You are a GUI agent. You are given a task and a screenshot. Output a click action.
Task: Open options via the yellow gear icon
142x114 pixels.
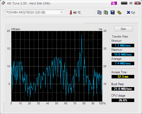tap(119, 12)
